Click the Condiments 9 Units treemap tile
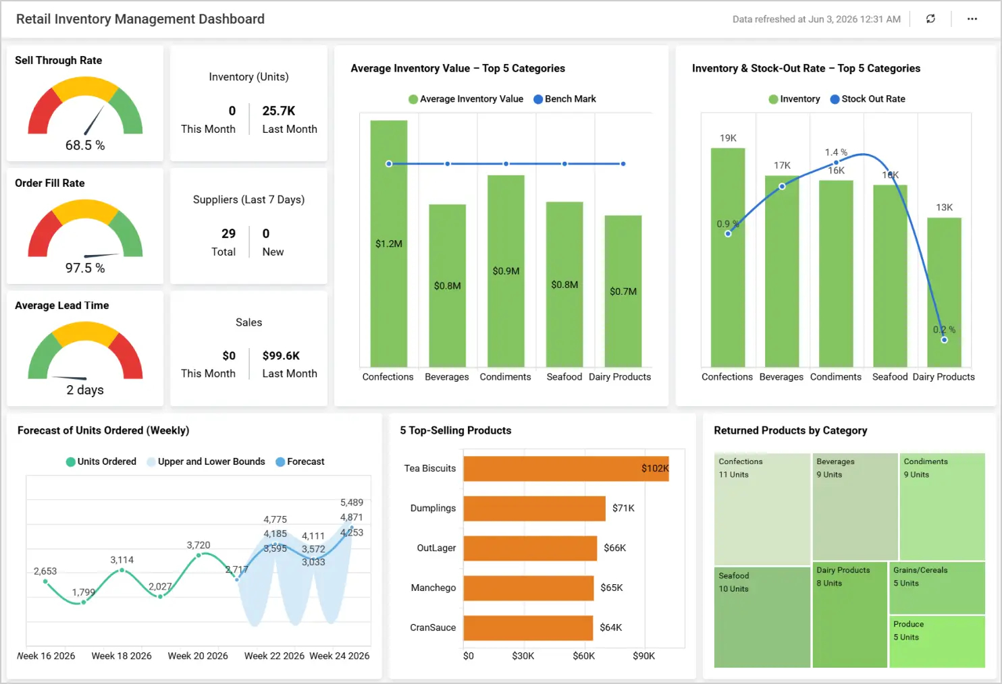Viewport: 1002px width, 684px height. pos(943,507)
